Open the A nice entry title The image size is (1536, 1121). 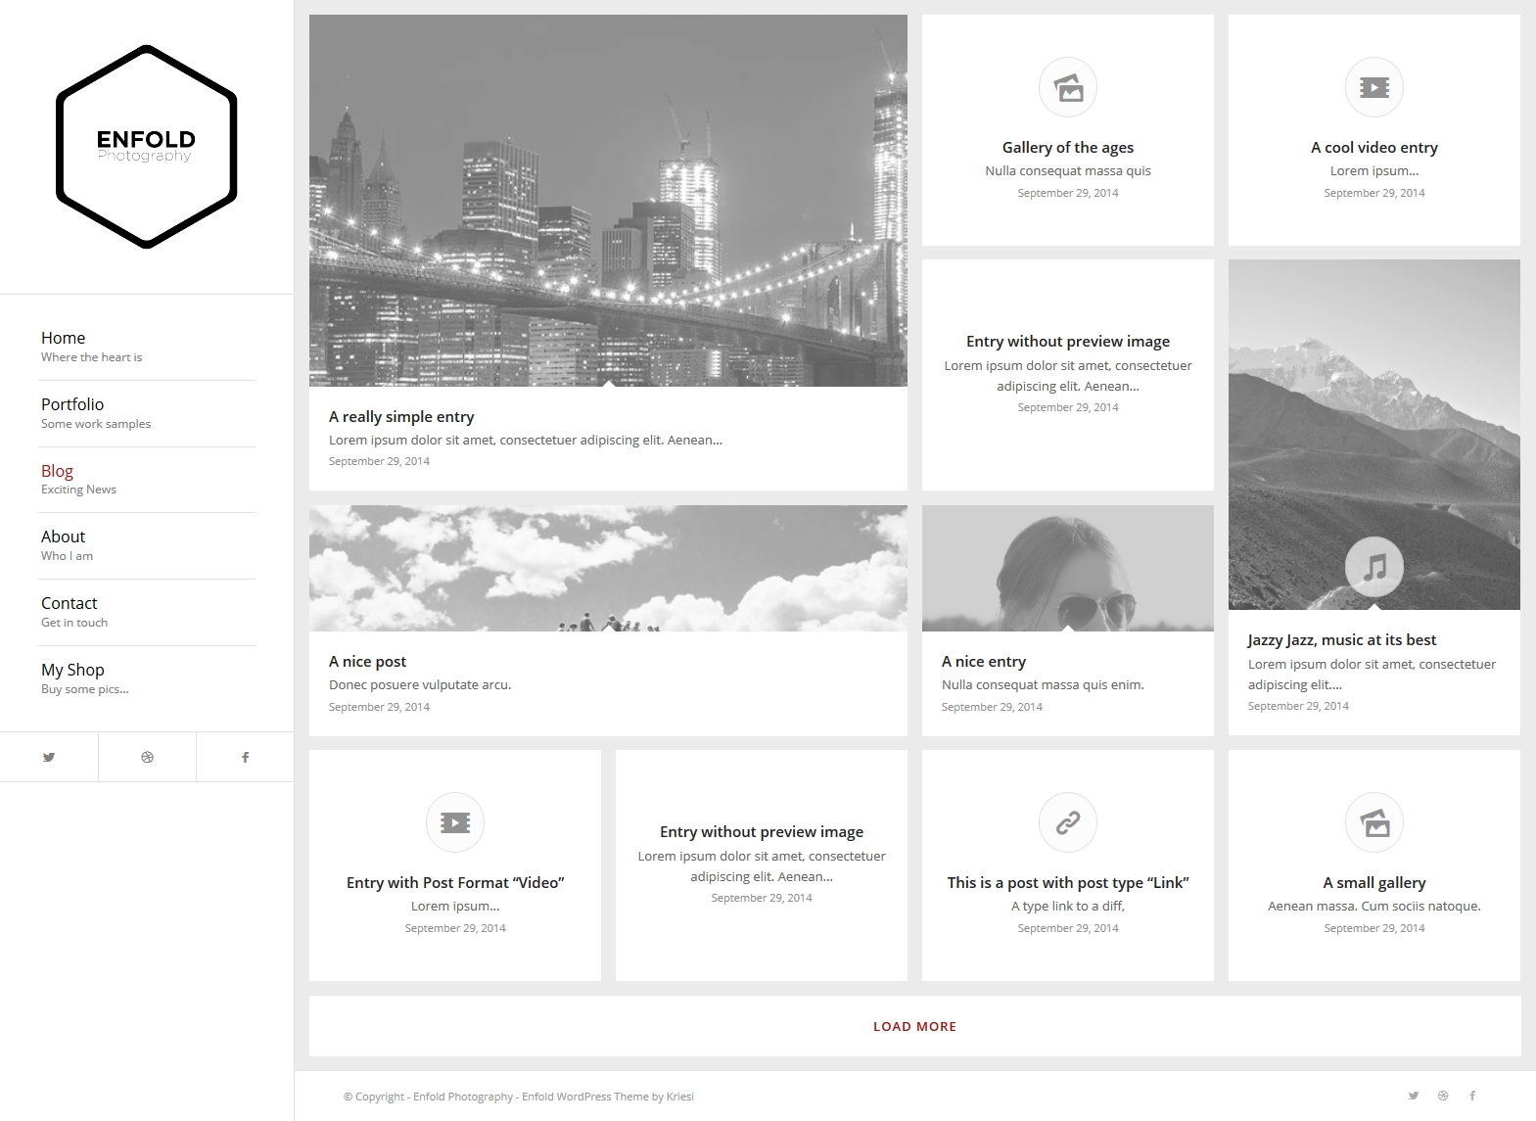tap(984, 661)
